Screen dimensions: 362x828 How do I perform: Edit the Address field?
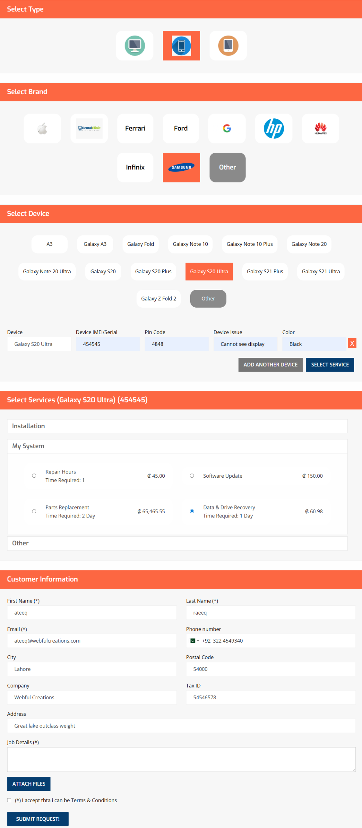(181, 726)
